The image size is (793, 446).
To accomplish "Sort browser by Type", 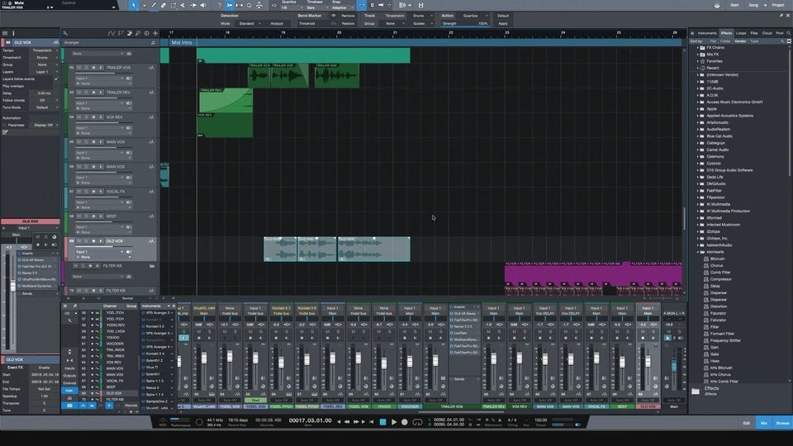I will pos(754,41).
